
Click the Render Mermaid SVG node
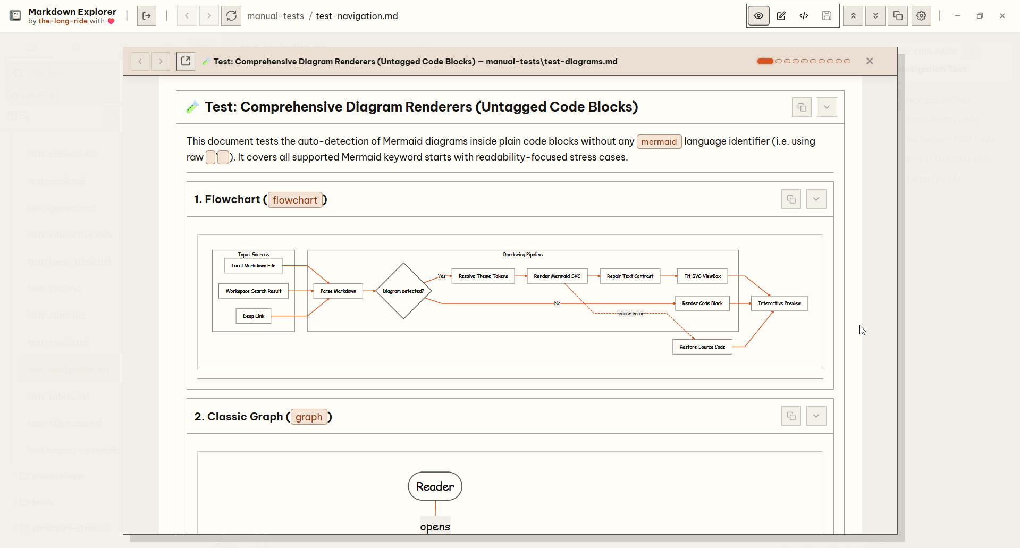pyautogui.click(x=557, y=276)
